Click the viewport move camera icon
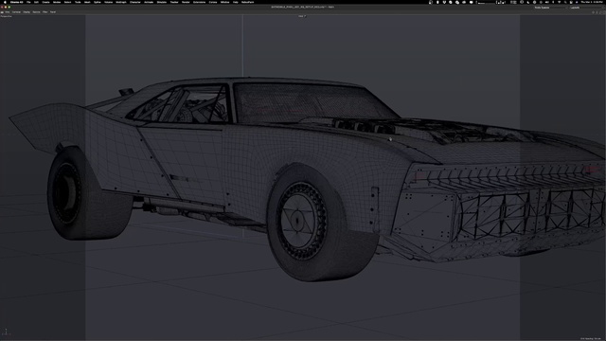606x341 pixels. pos(593,12)
